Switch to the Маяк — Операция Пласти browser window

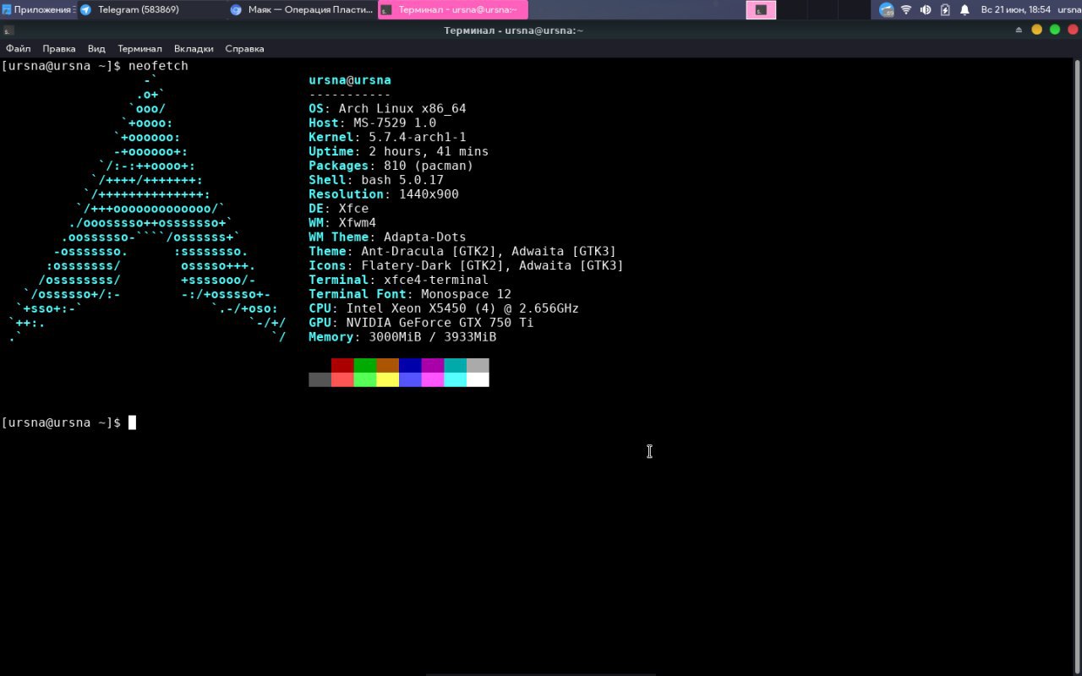click(x=302, y=9)
